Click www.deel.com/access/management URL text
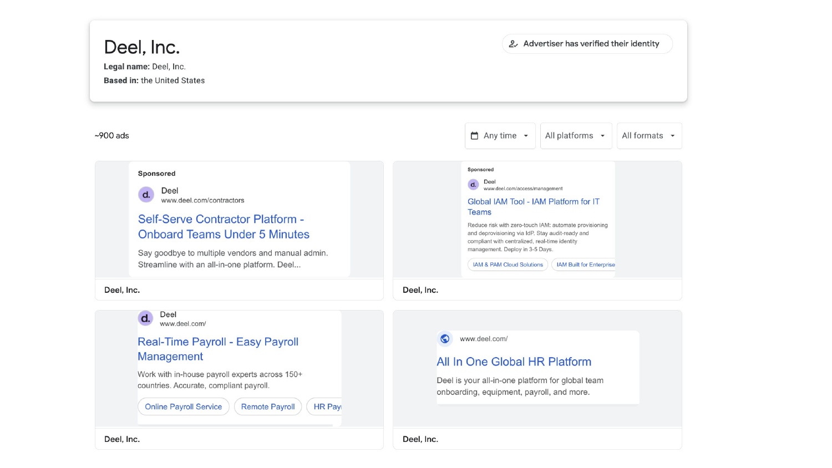Viewport: 832px width, 468px height. (523, 189)
